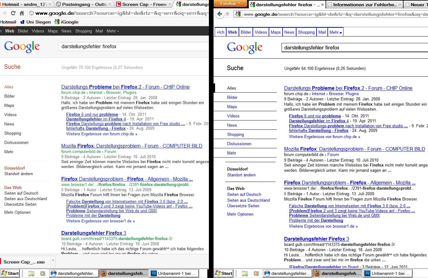Launch the media player icon in the taskbar under Firefox
428x278 pixels.
click(256, 273)
